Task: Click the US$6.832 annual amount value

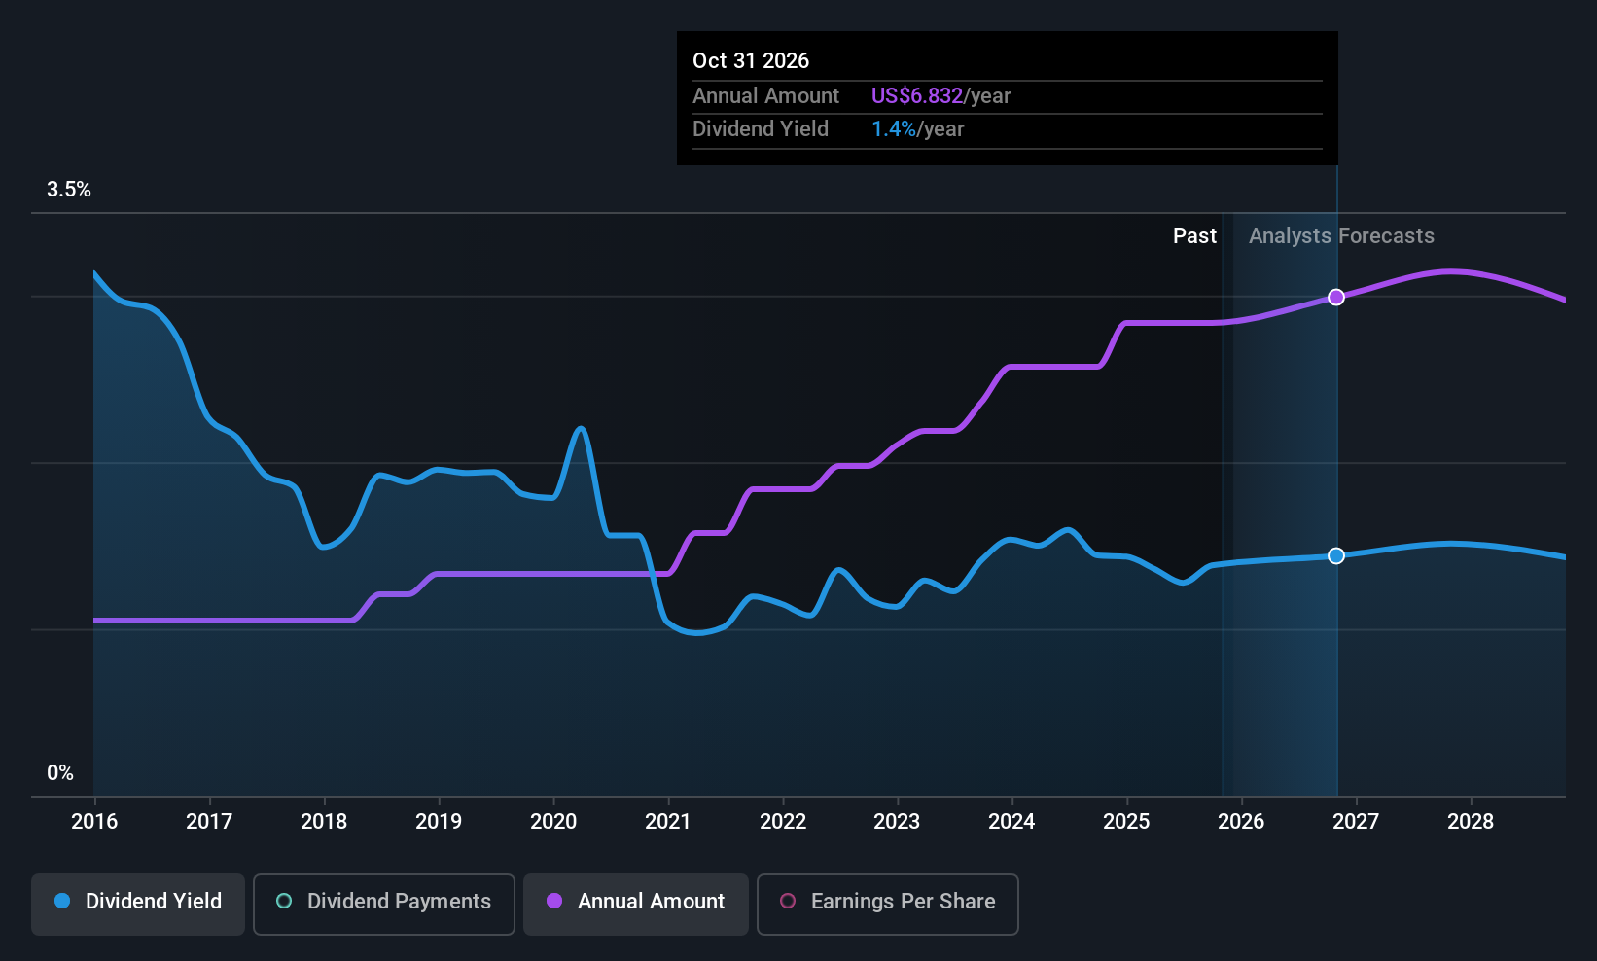Action: coord(916,96)
